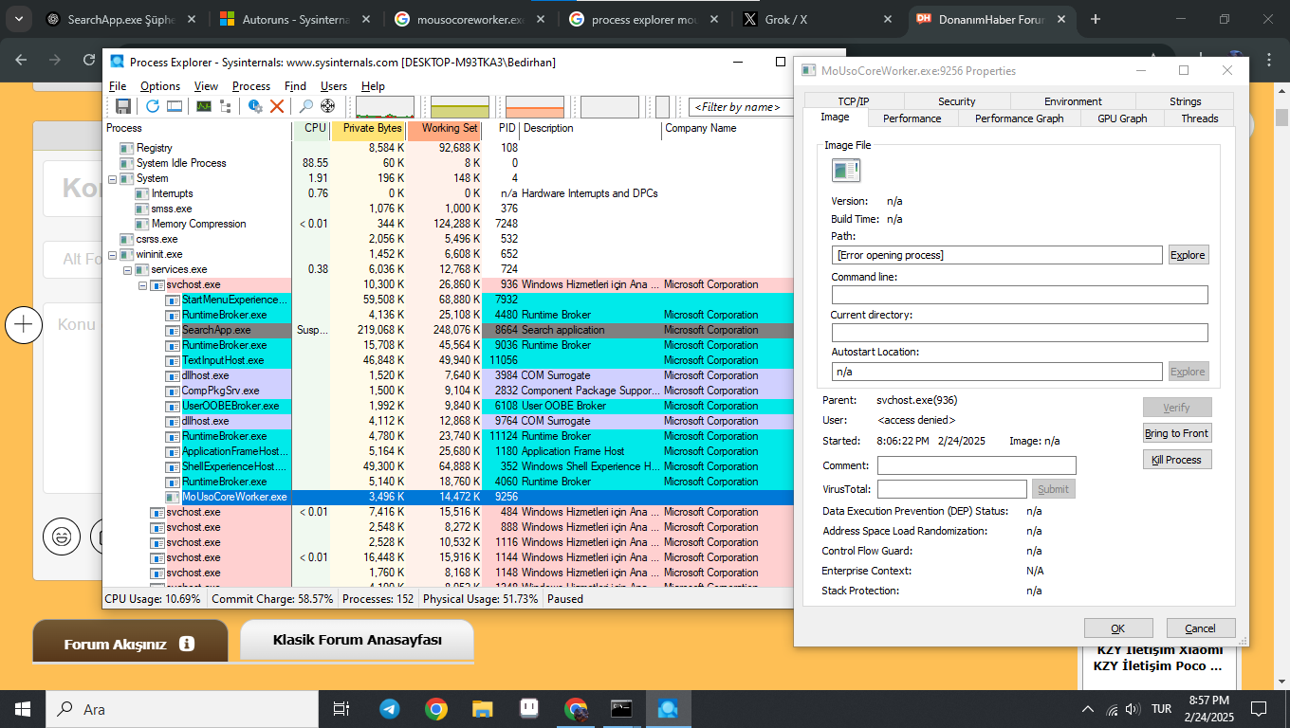This screenshot has width=1290, height=728.
Task: Click the Kill Process button
Action: pos(1176,460)
